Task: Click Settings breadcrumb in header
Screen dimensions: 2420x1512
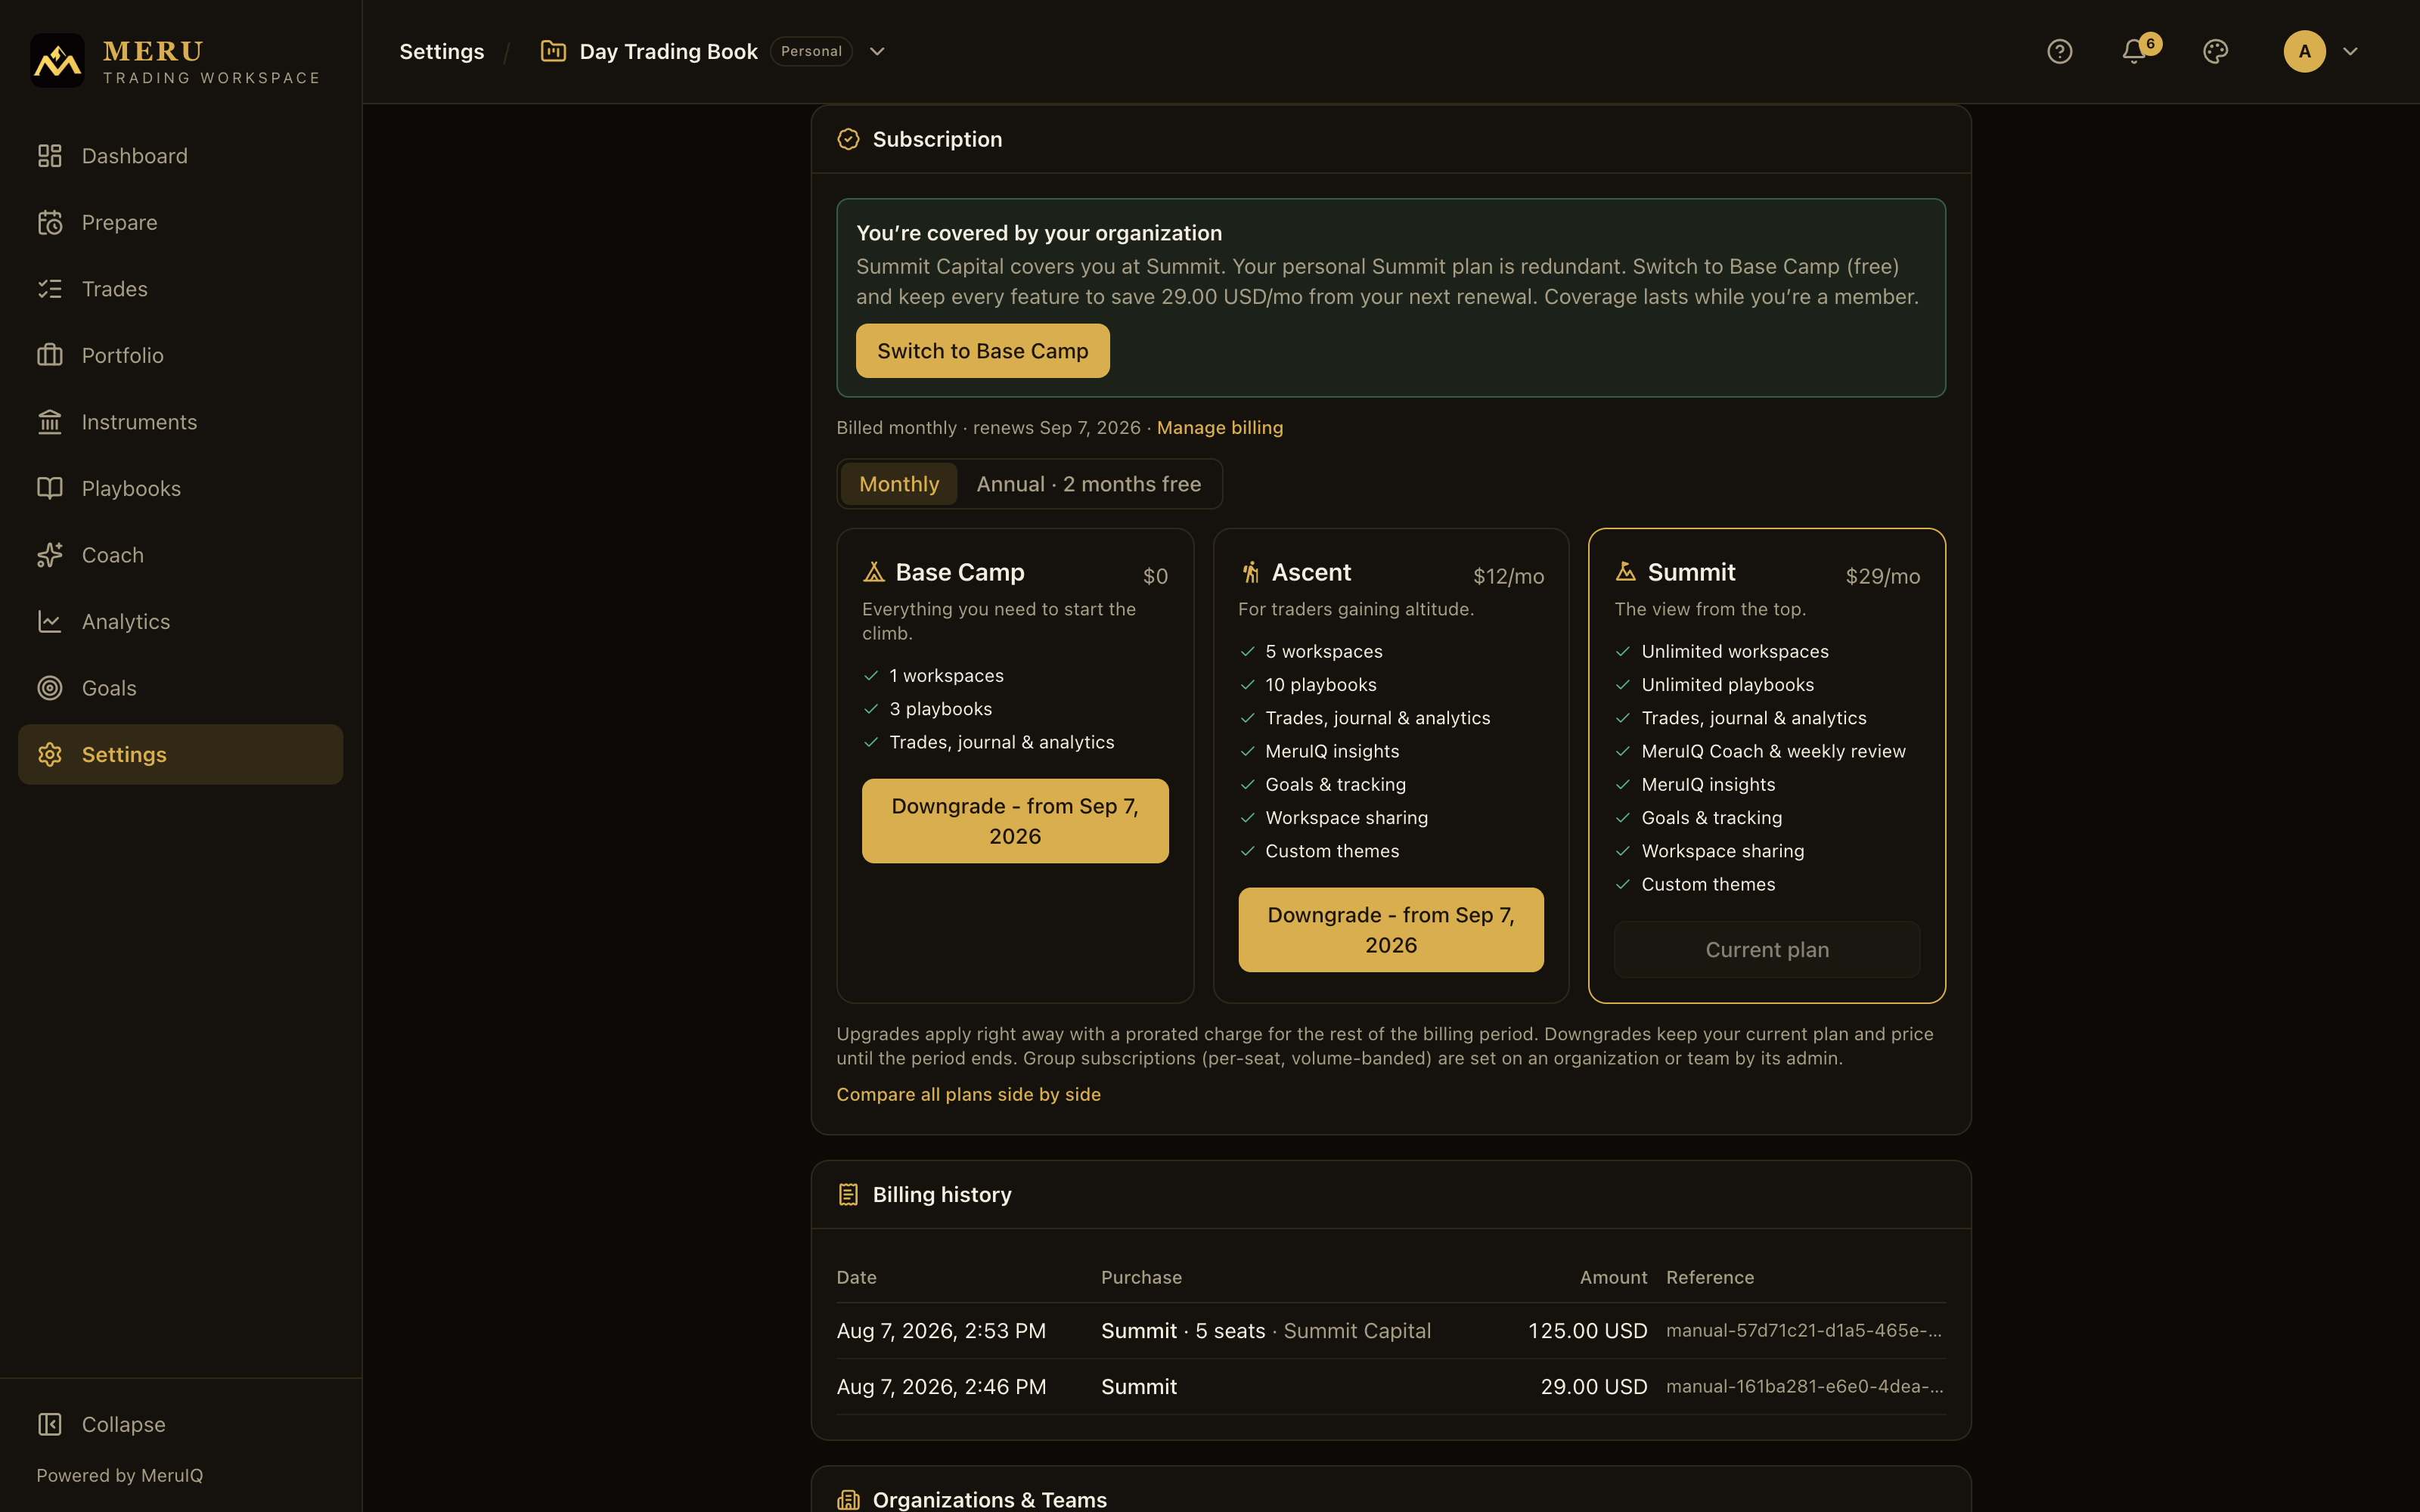Action: [441, 51]
